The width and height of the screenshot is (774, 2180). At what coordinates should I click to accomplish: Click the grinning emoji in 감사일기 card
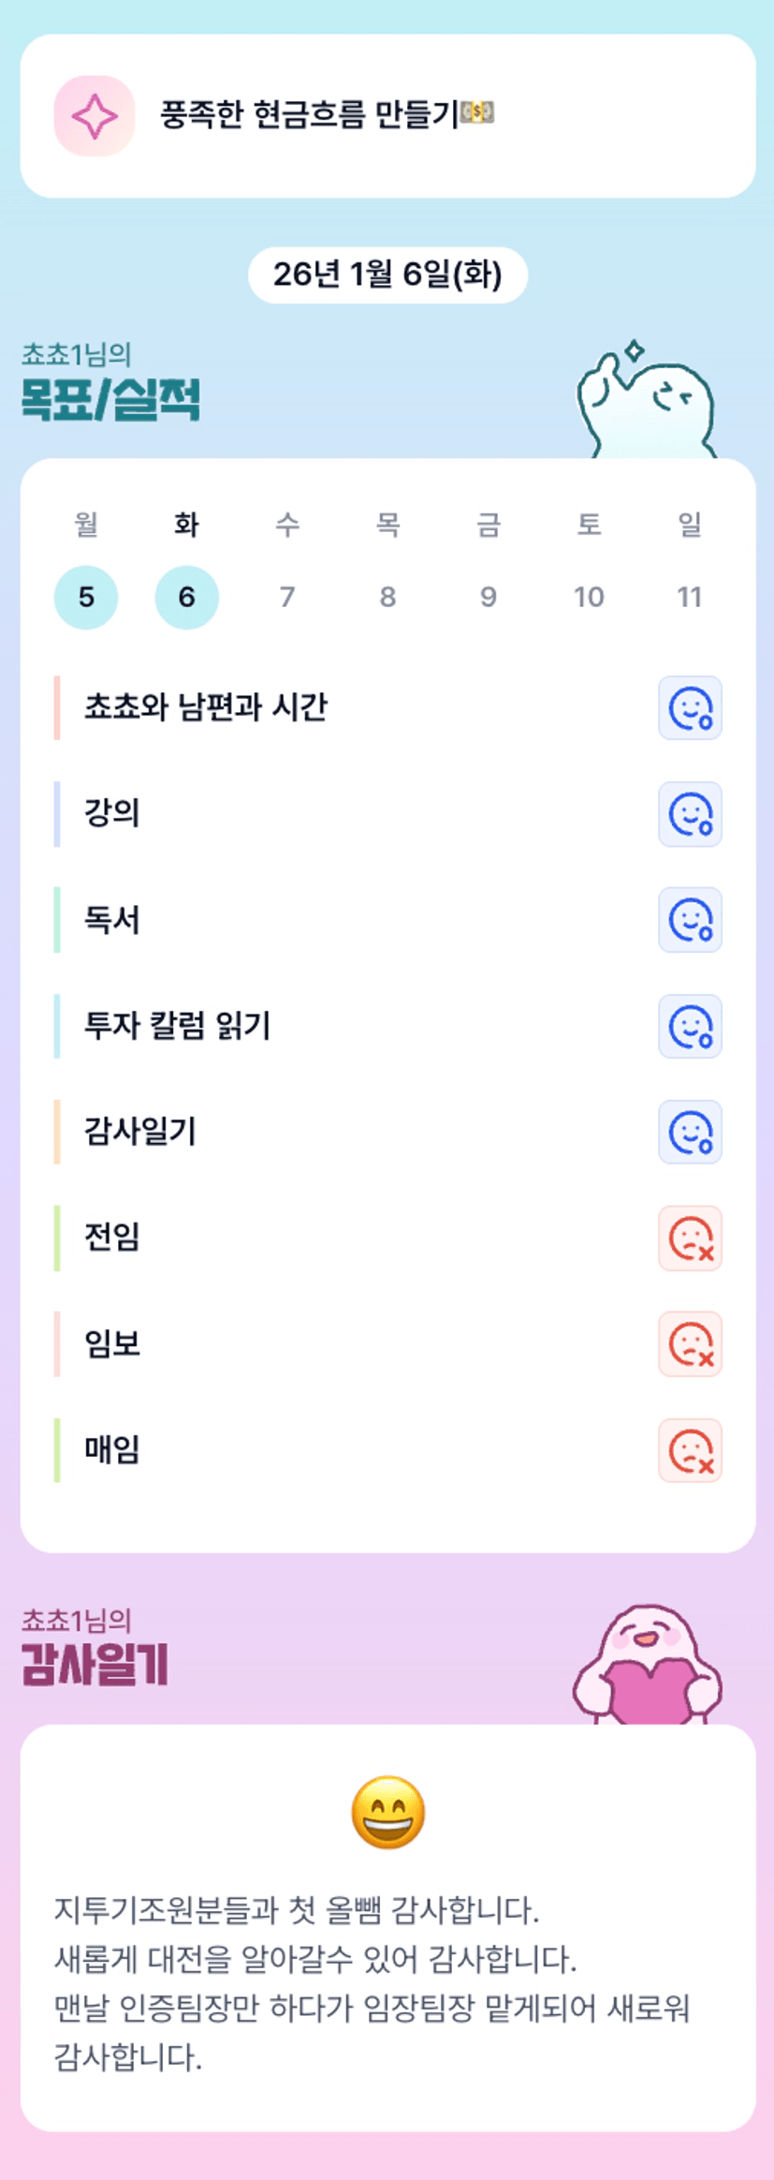tap(387, 1812)
